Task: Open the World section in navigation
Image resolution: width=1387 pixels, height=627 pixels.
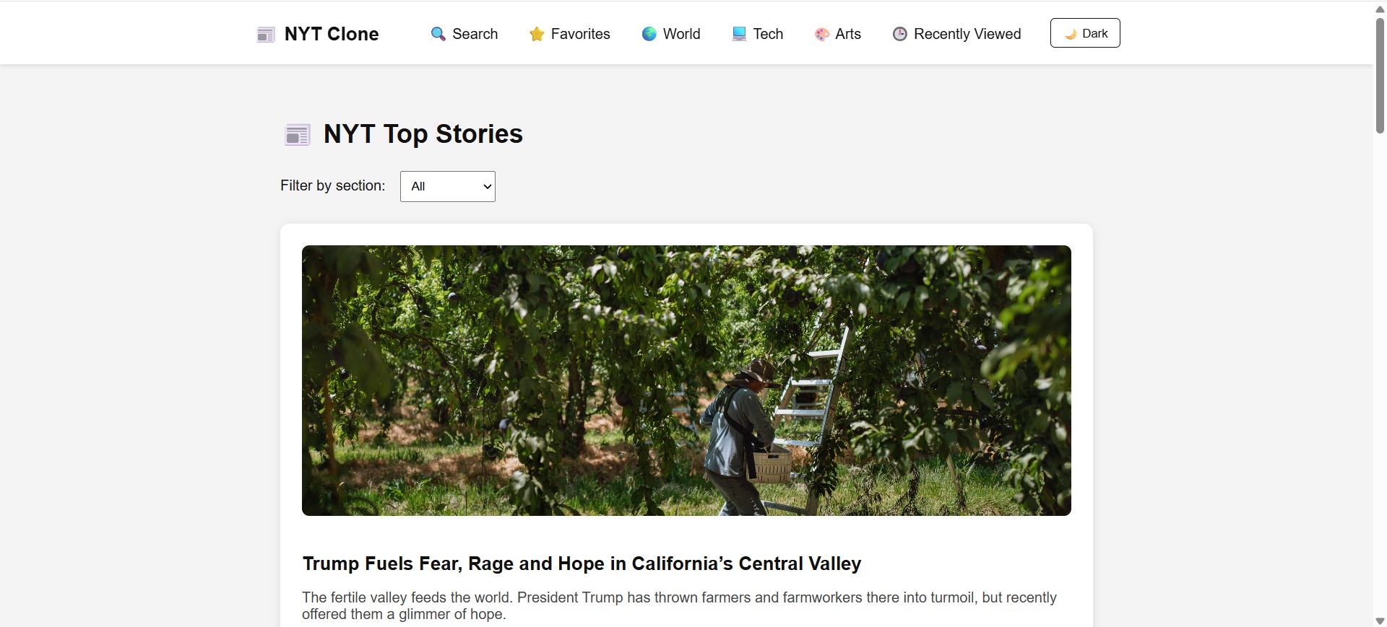Action: click(681, 34)
